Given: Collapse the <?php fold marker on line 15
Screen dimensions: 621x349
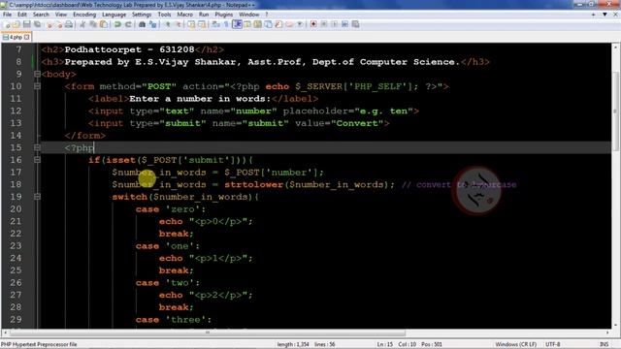Looking at the screenshot, I should pos(37,147).
